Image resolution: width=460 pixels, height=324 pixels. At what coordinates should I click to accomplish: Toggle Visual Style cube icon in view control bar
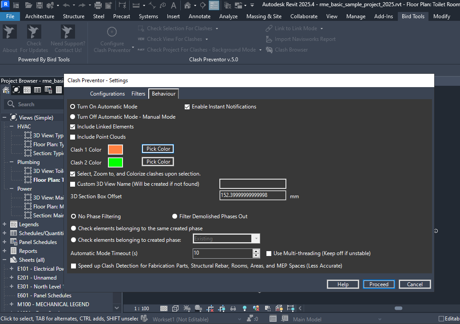(x=175, y=308)
